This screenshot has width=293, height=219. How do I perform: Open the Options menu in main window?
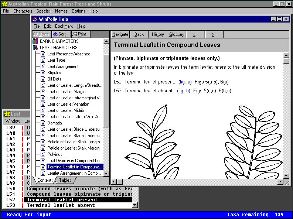pyautogui.click(x=78, y=11)
